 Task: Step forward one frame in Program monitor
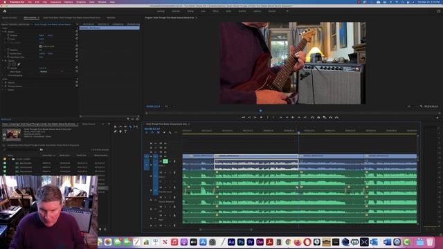click(299, 118)
